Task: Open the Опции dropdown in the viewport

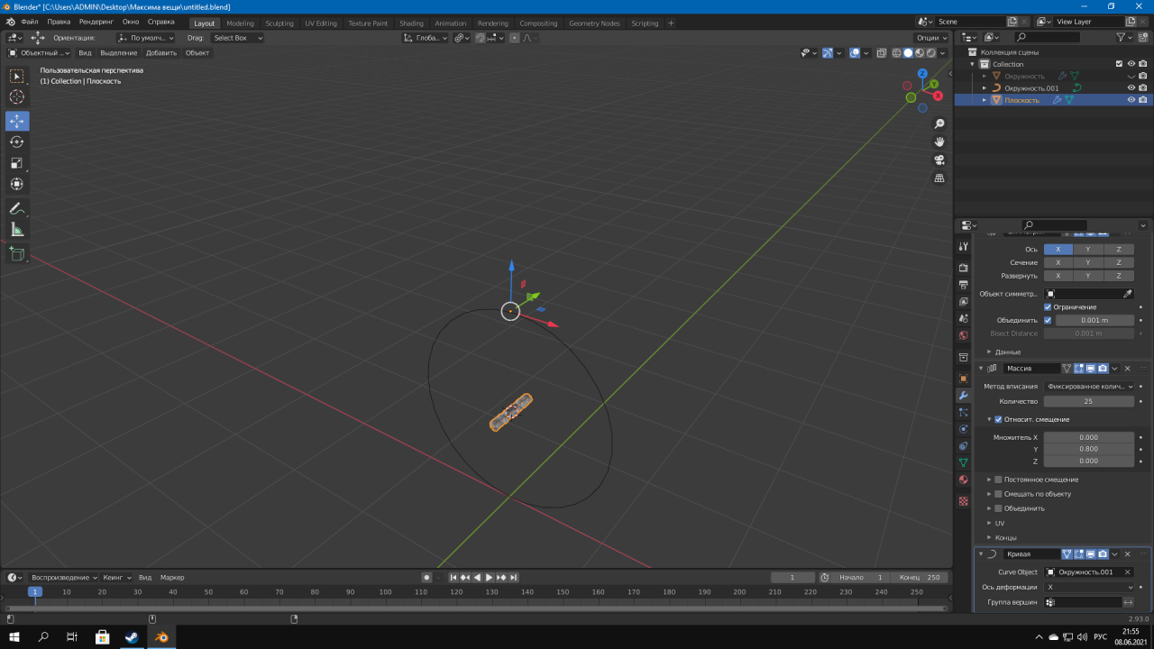Action: pyautogui.click(x=931, y=38)
